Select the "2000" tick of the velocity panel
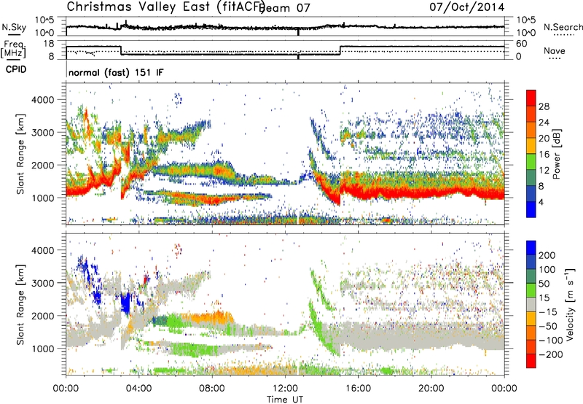Screen dimensions: 583x404 [42, 316]
